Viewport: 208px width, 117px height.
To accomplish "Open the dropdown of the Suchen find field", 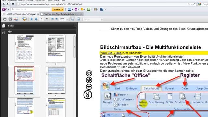I will (102, 19).
